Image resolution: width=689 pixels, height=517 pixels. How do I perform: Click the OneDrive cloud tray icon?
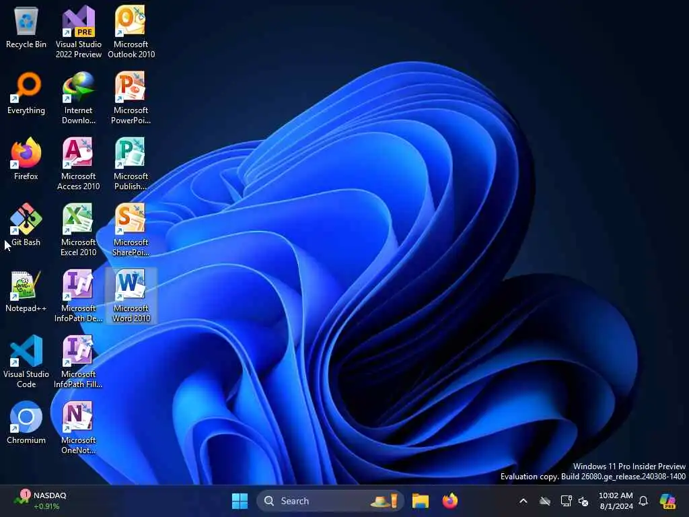[x=545, y=501]
